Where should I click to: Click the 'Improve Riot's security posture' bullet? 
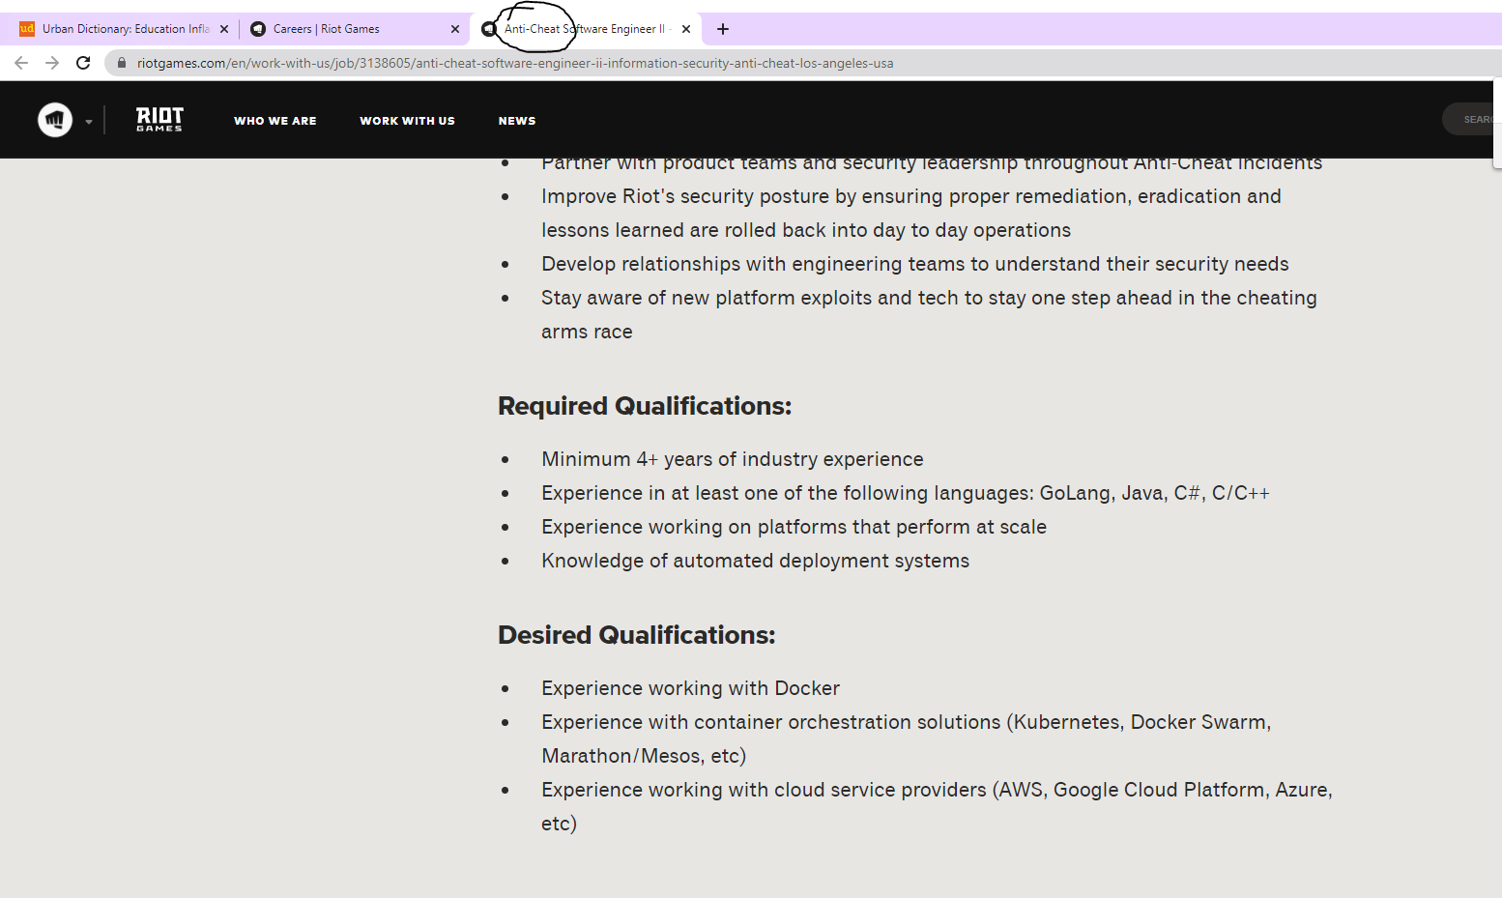coord(911,213)
